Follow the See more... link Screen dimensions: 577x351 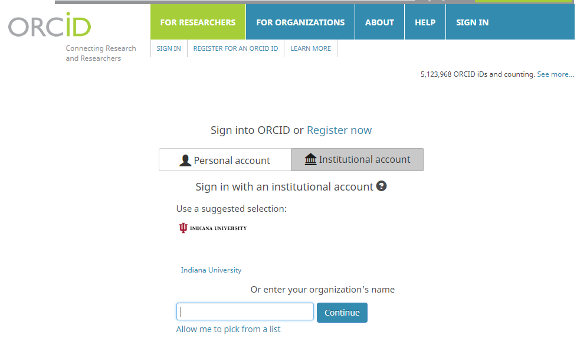coord(555,74)
